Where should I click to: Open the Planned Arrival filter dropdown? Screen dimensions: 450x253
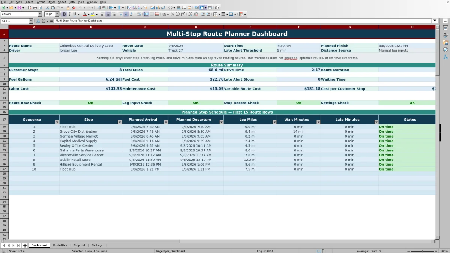click(165, 122)
